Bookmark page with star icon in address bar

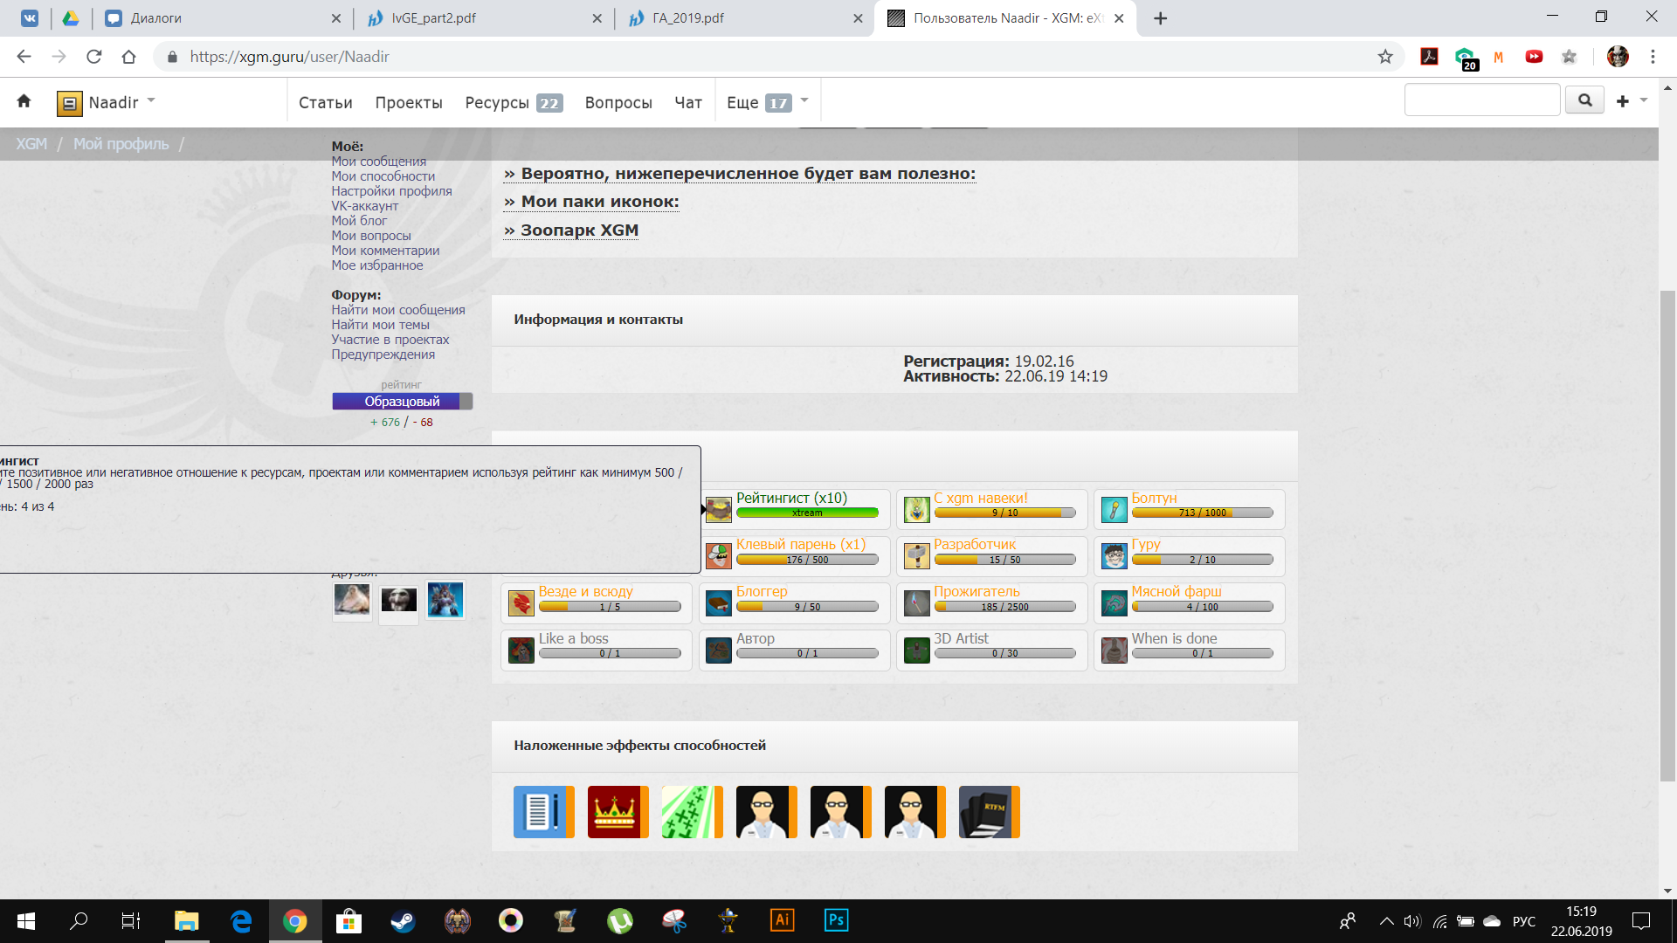click(x=1385, y=57)
